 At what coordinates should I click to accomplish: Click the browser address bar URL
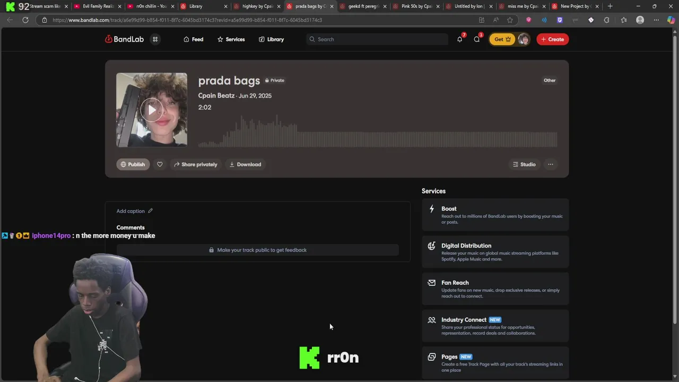(187, 20)
